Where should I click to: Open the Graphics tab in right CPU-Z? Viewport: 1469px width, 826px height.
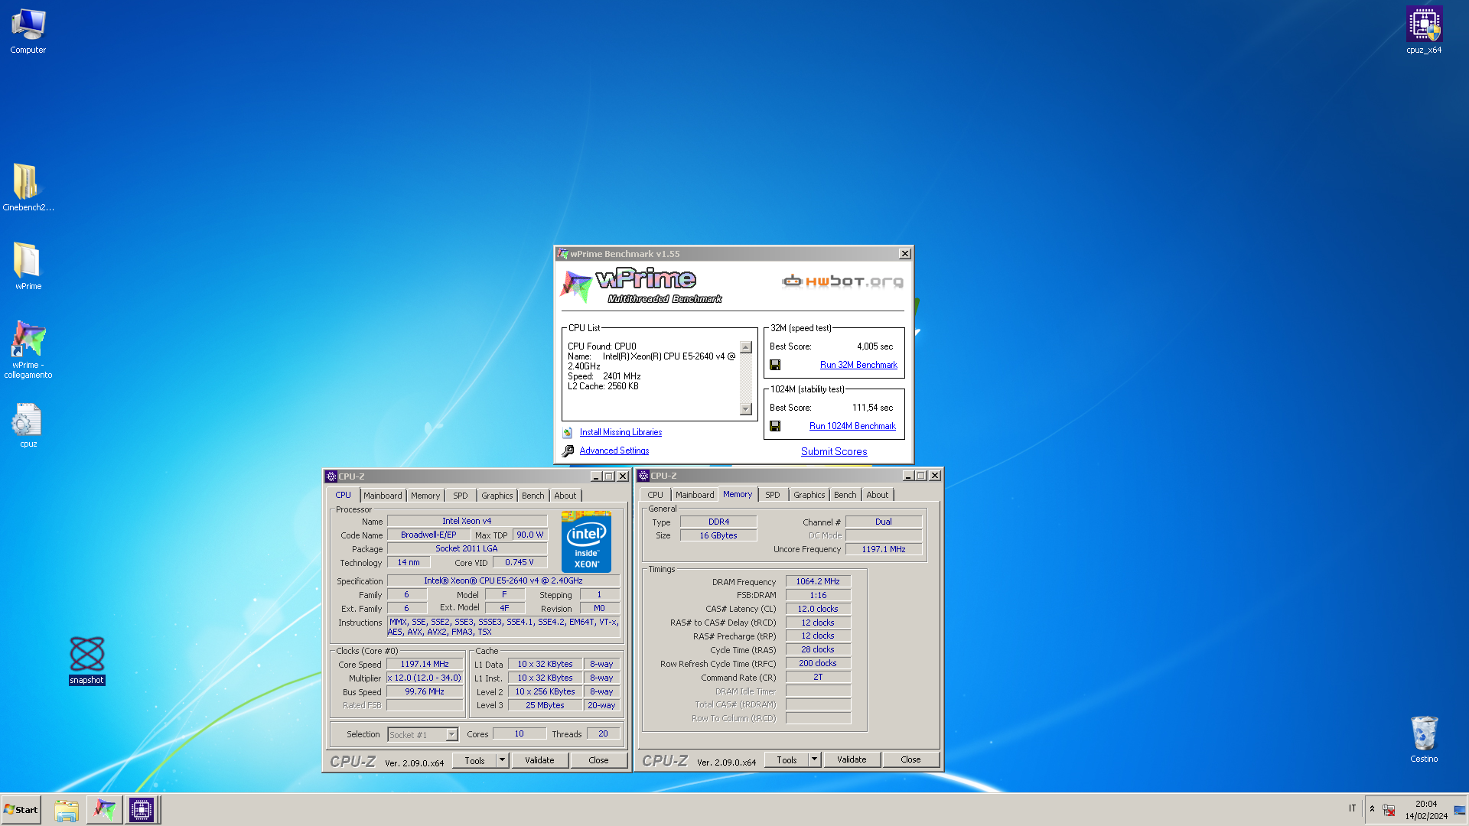coord(809,495)
